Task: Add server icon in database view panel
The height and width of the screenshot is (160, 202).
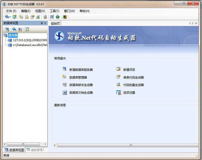Action: coord(7,29)
